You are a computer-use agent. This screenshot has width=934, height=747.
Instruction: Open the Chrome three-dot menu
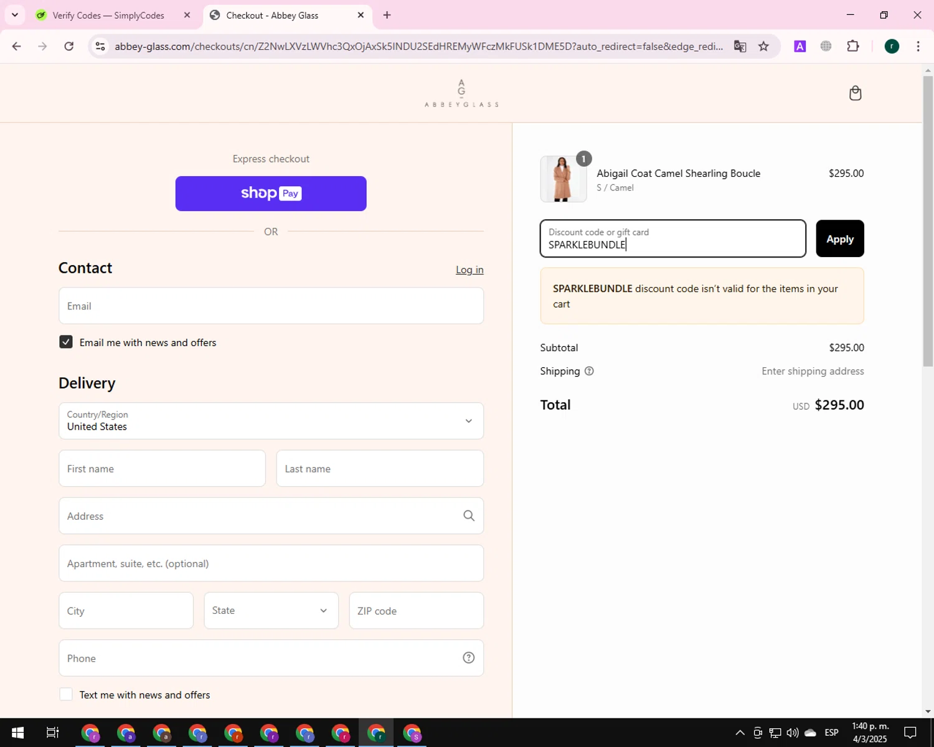pos(918,46)
